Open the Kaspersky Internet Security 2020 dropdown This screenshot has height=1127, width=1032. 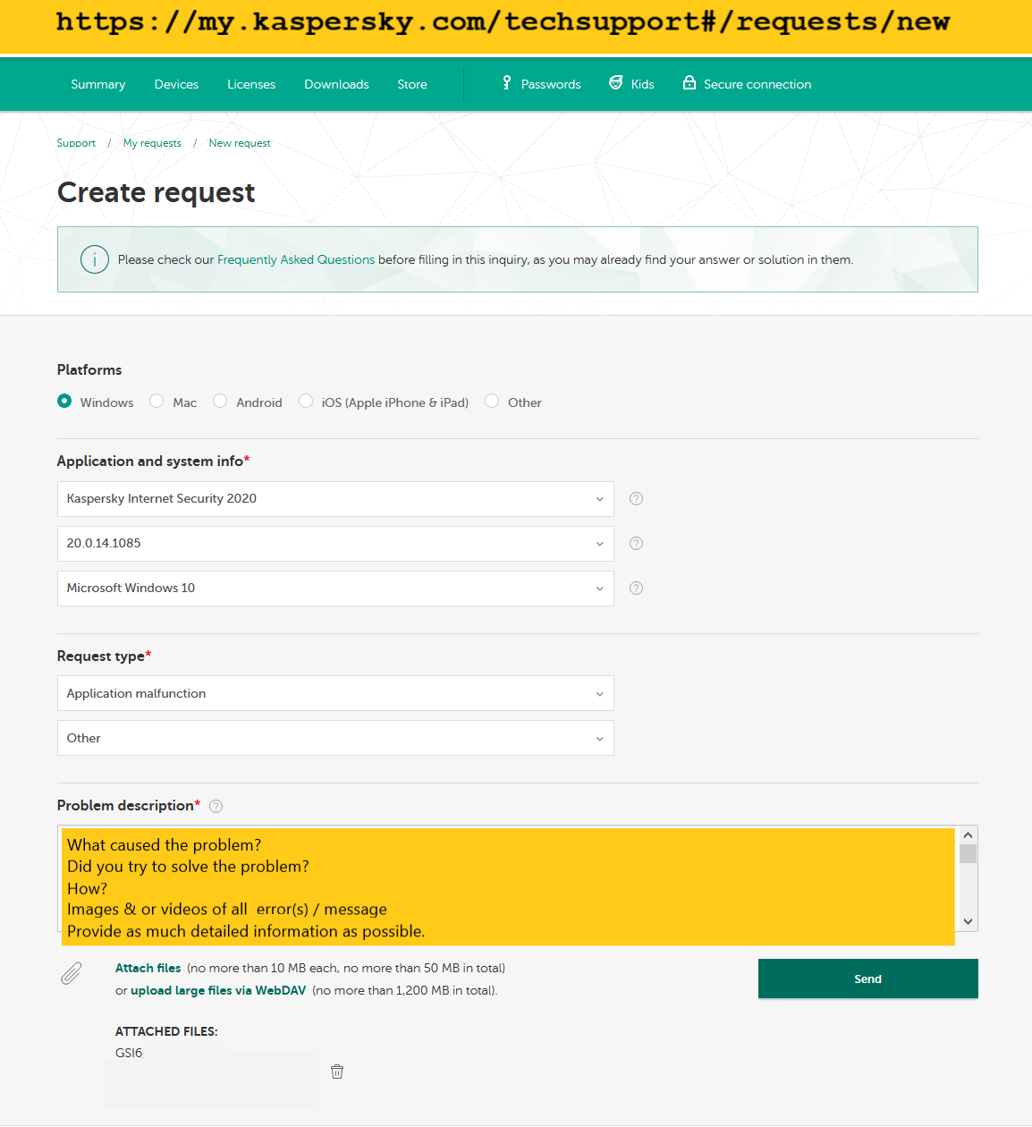[x=335, y=499]
